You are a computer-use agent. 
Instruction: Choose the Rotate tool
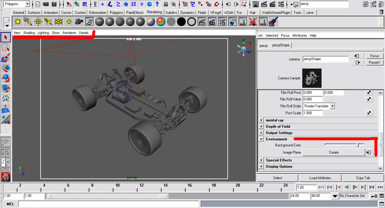pos(6,78)
